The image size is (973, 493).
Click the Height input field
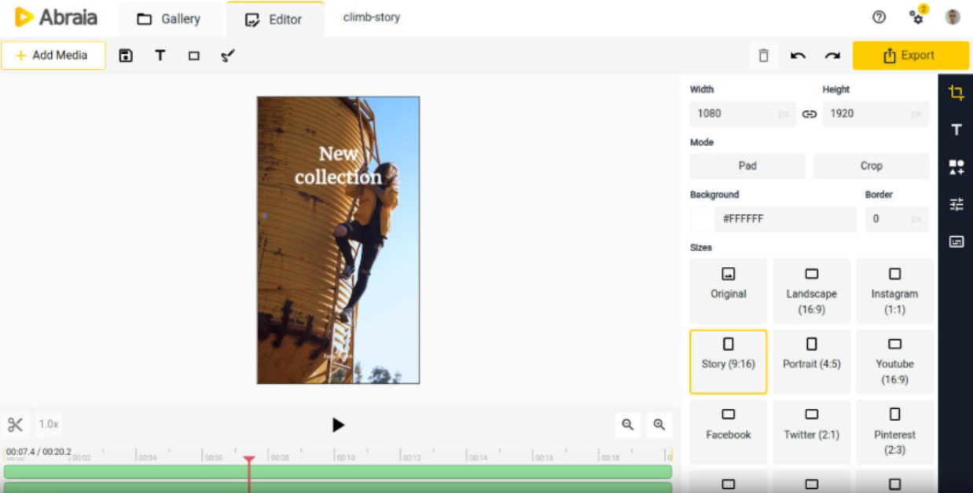click(876, 114)
